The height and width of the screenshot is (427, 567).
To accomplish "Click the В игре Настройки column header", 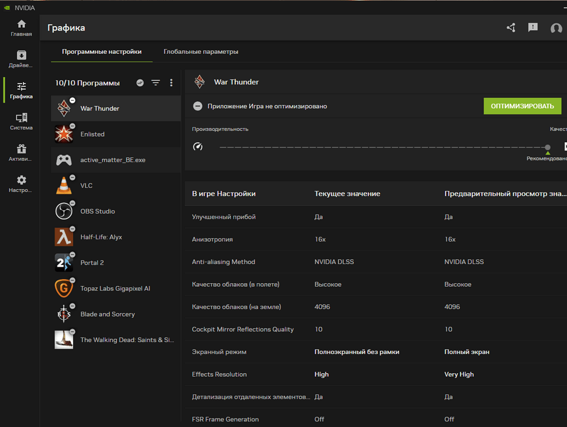I will click(223, 194).
